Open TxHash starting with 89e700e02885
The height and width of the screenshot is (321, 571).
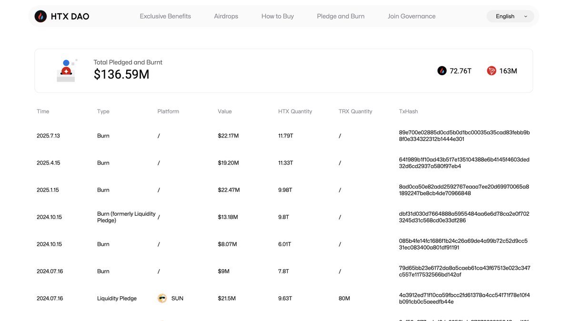coord(464,136)
